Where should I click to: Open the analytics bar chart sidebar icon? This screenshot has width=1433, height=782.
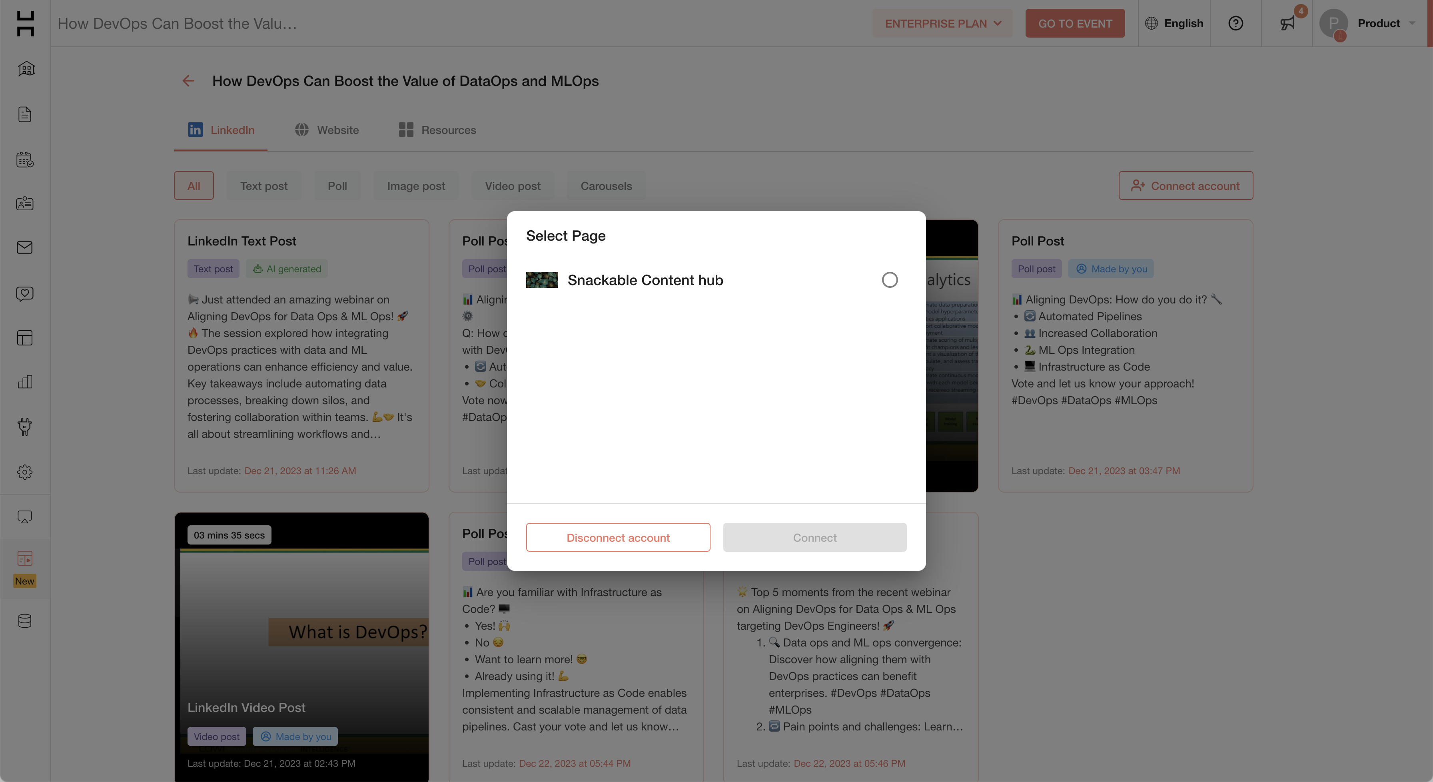(x=25, y=381)
